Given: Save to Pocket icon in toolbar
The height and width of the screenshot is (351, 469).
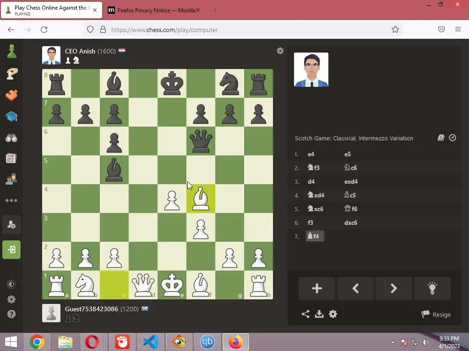Looking at the screenshot, I should (x=442, y=29).
